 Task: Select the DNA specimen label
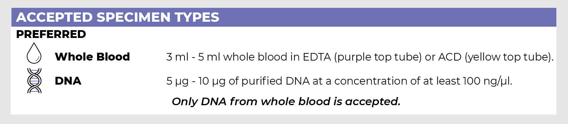(68, 81)
